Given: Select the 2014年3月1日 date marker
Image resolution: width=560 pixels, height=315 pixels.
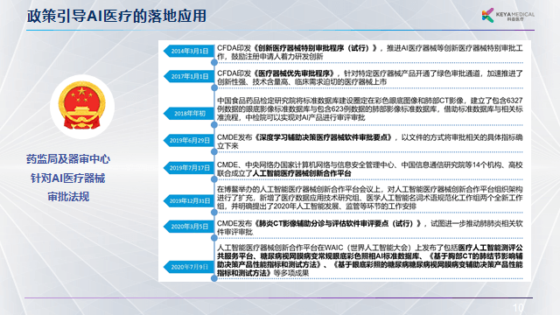Looking at the screenshot, I should coord(189,51).
